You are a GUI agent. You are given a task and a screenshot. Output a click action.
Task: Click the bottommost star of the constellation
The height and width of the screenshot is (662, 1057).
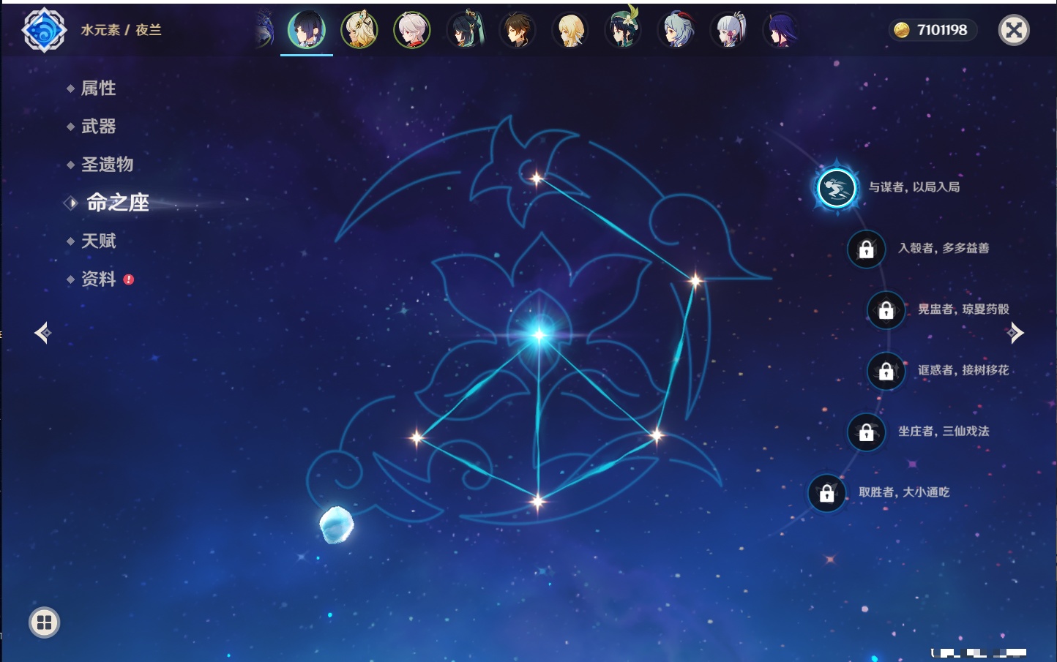click(x=538, y=502)
